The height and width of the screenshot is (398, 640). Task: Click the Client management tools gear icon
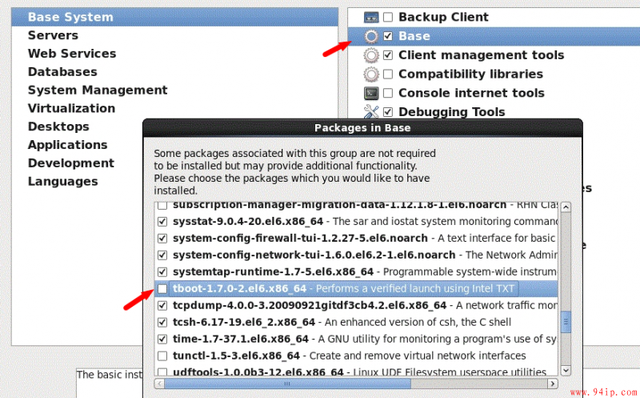tap(371, 55)
